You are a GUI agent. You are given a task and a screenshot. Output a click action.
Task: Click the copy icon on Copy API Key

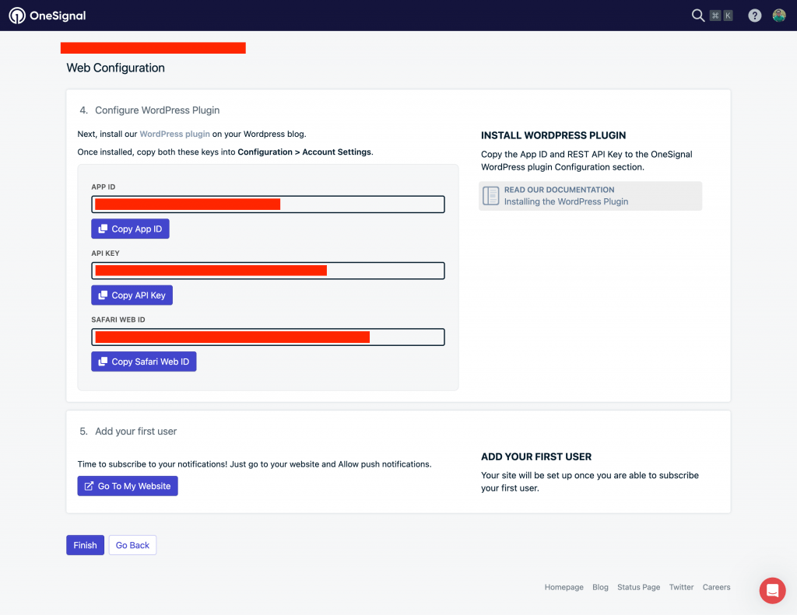point(103,295)
